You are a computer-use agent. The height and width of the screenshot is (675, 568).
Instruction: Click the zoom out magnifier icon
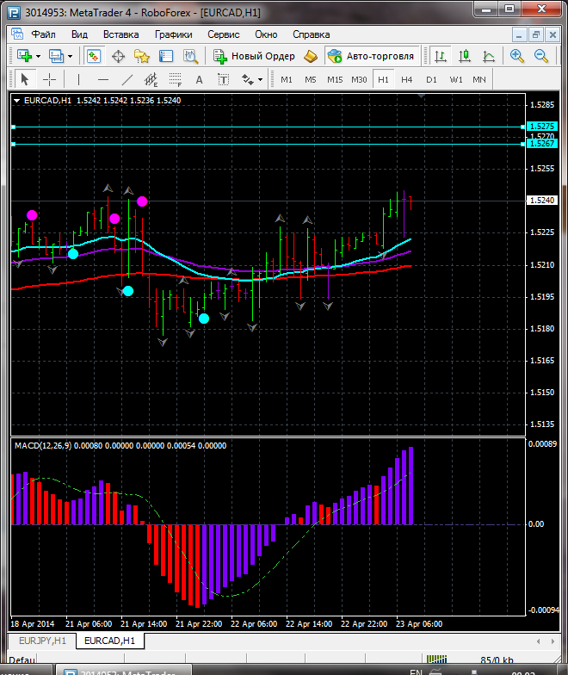click(541, 56)
